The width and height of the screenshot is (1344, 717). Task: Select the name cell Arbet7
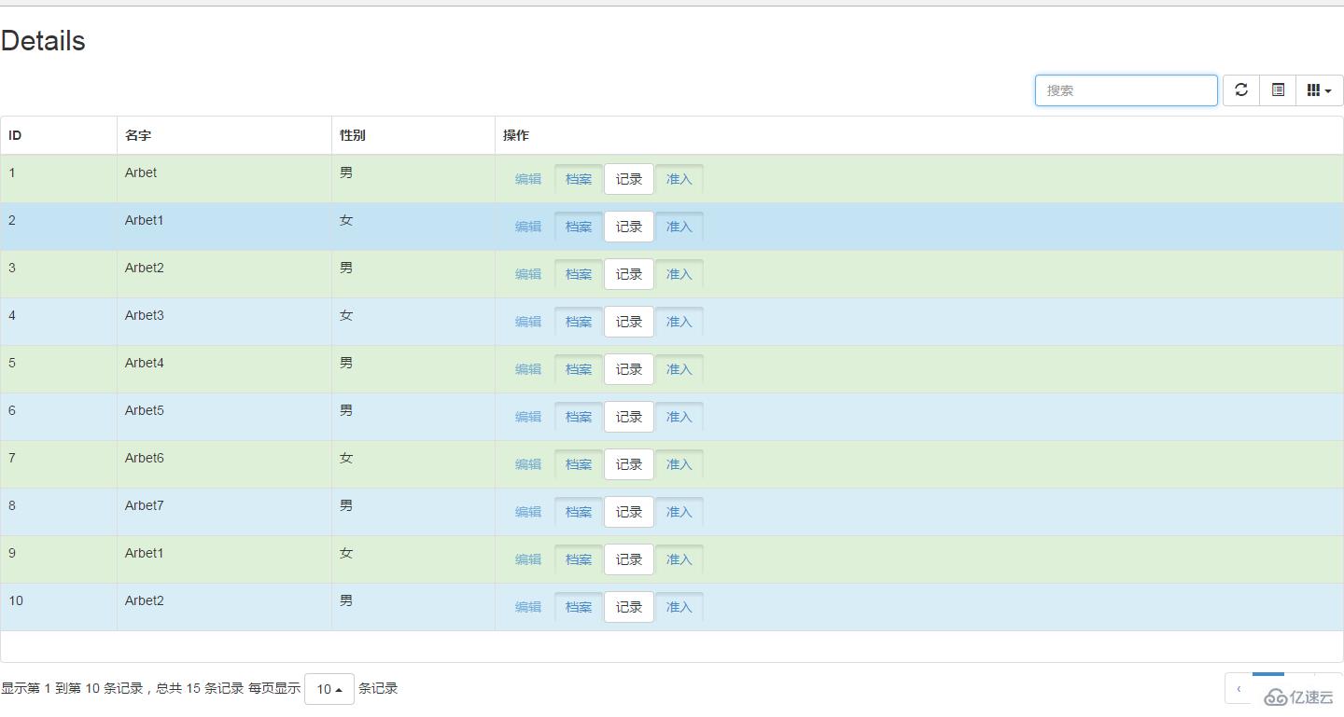[x=224, y=512]
